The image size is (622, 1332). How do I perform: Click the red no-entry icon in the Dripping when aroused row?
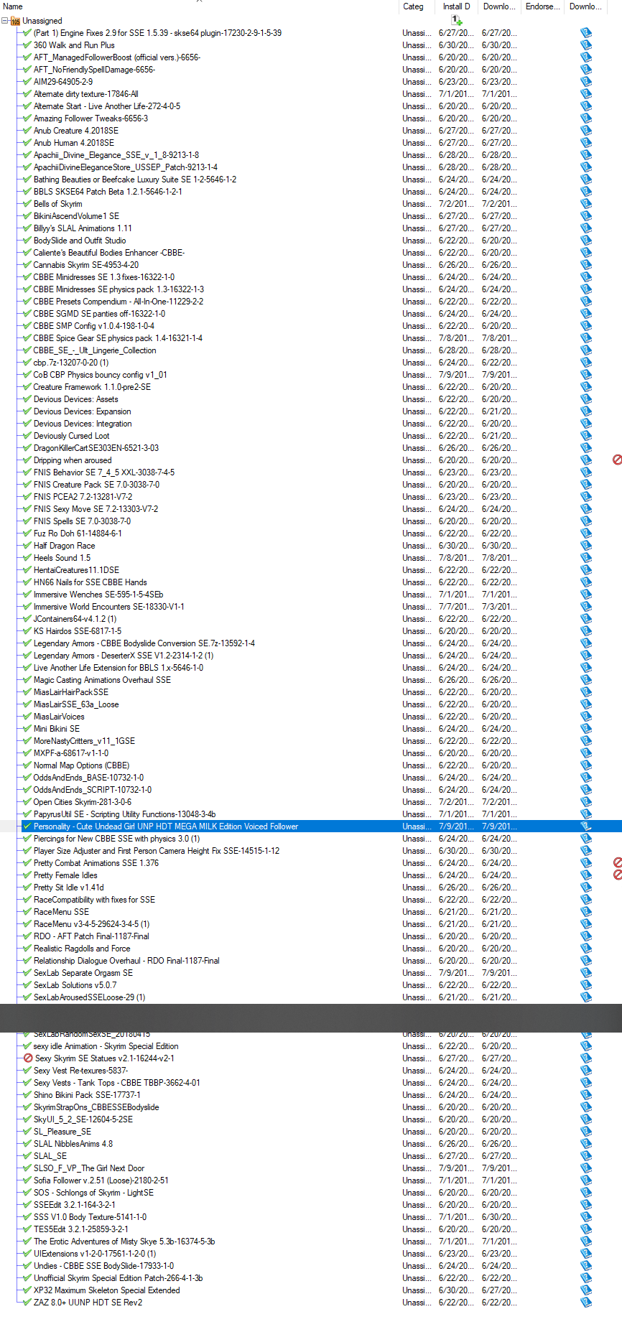pyautogui.click(x=617, y=460)
